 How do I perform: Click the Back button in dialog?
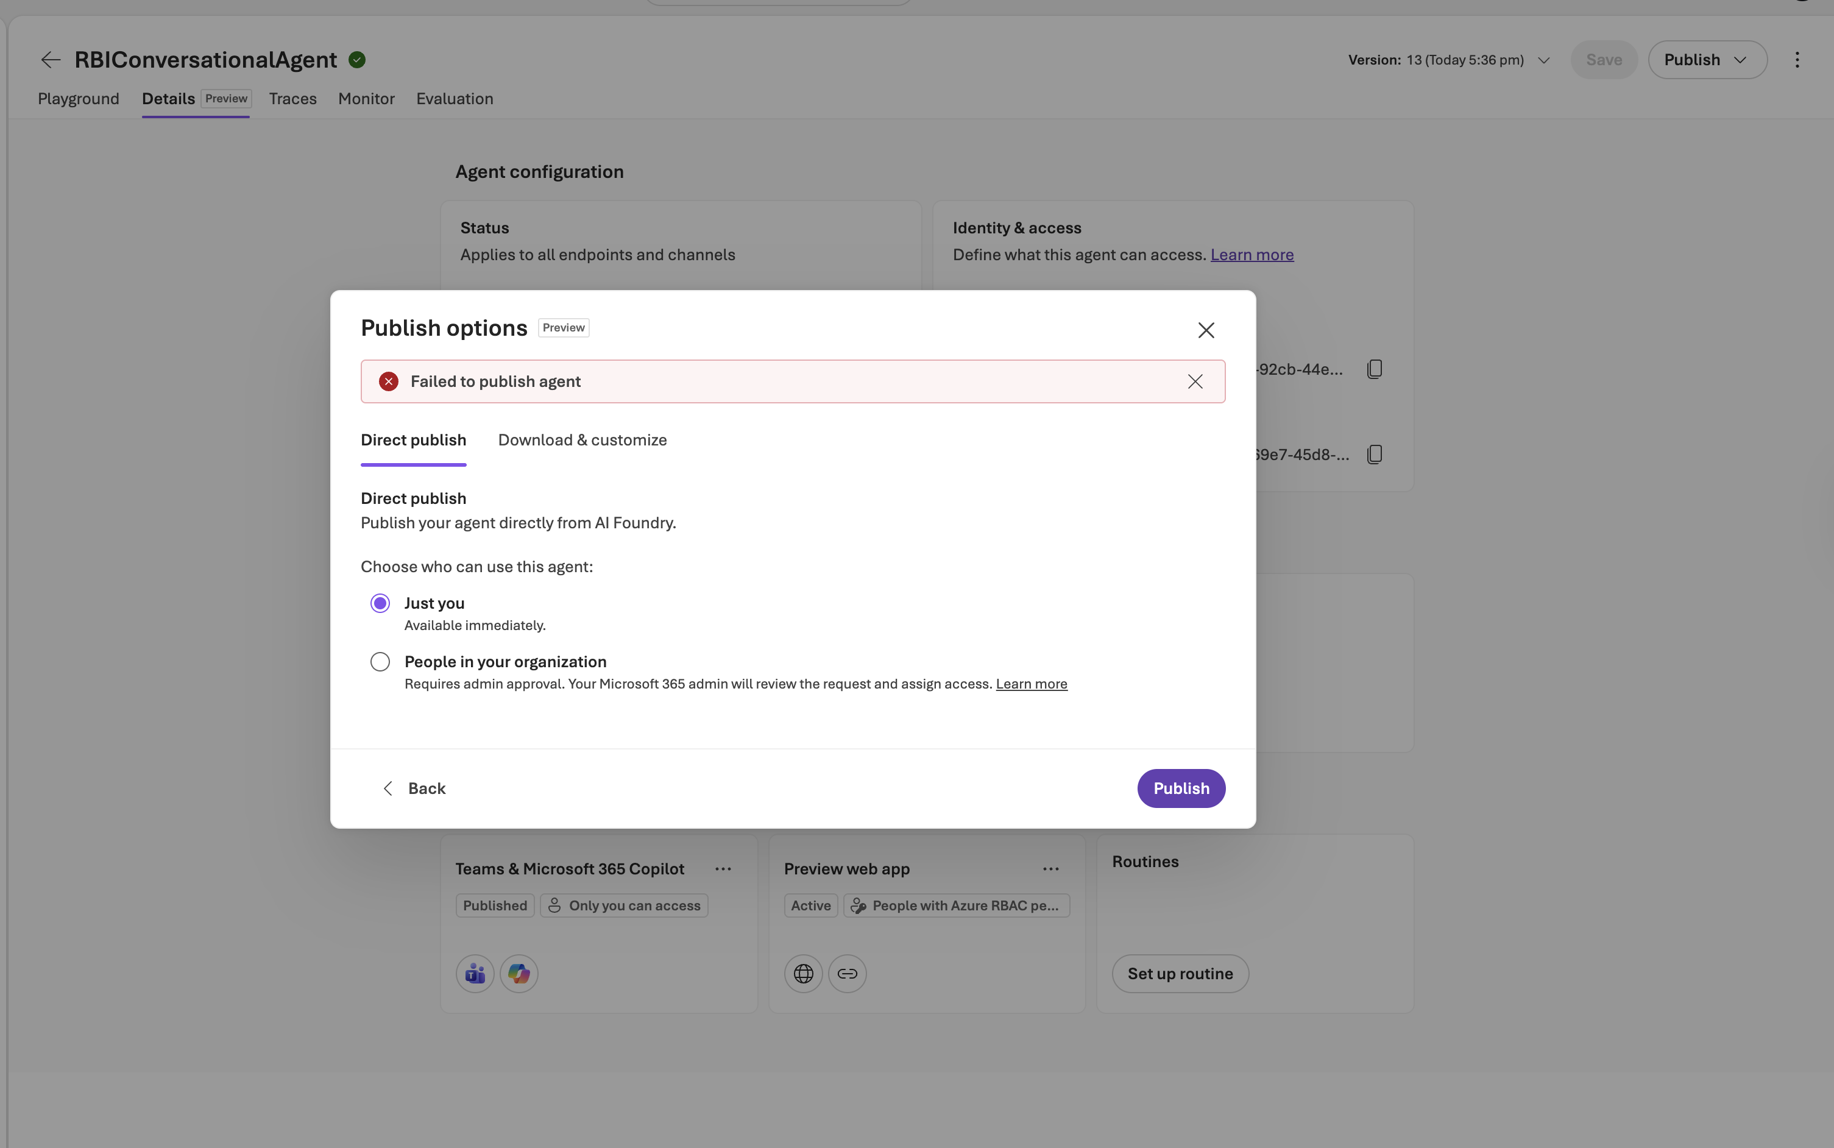(x=414, y=789)
